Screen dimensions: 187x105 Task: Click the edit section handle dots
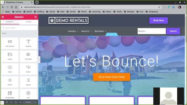[x=112, y=34]
